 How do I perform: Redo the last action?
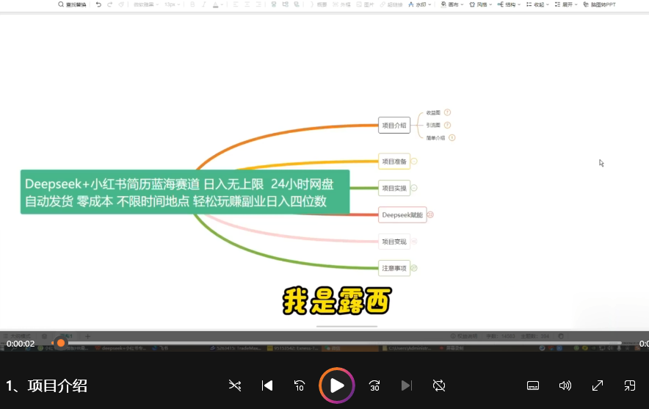[x=109, y=4]
